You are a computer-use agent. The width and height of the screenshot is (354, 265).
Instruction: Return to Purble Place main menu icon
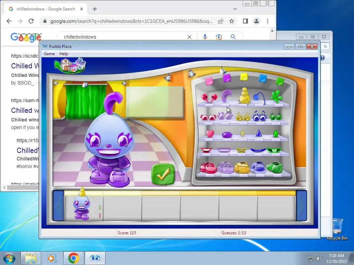pyautogui.click(x=70, y=66)
